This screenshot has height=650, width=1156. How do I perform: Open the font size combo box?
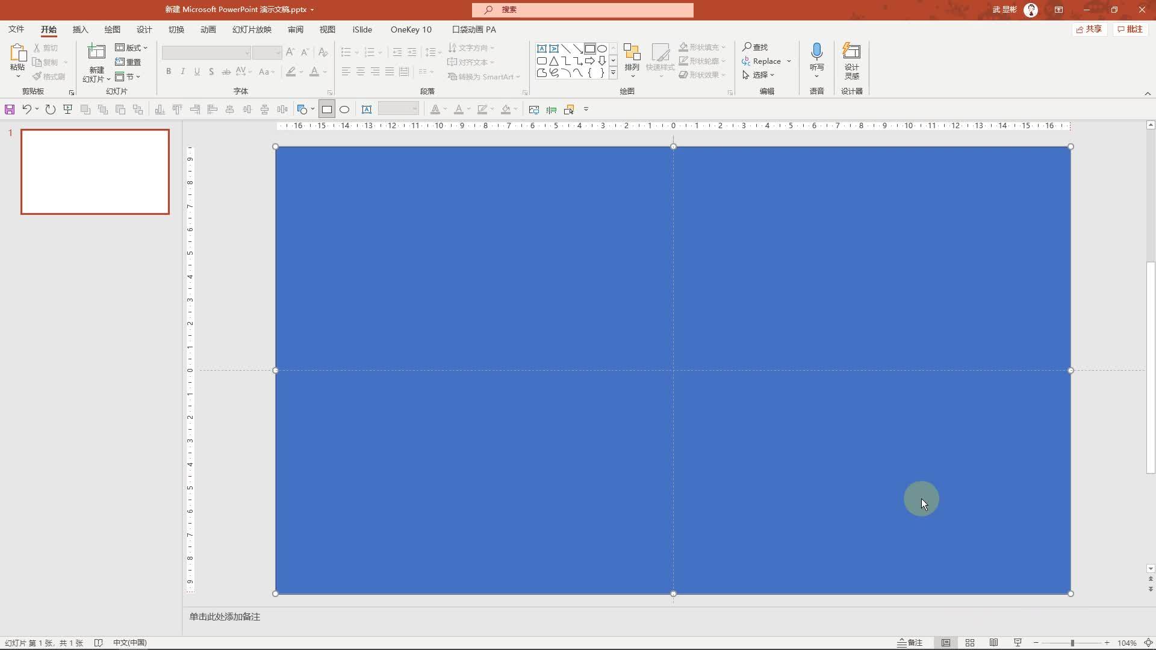pyautogui.click(x=267, y=52)
